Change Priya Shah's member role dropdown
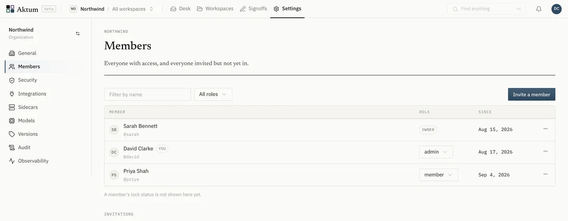Screen dimensions: 568x221 (x=439, y=175)
